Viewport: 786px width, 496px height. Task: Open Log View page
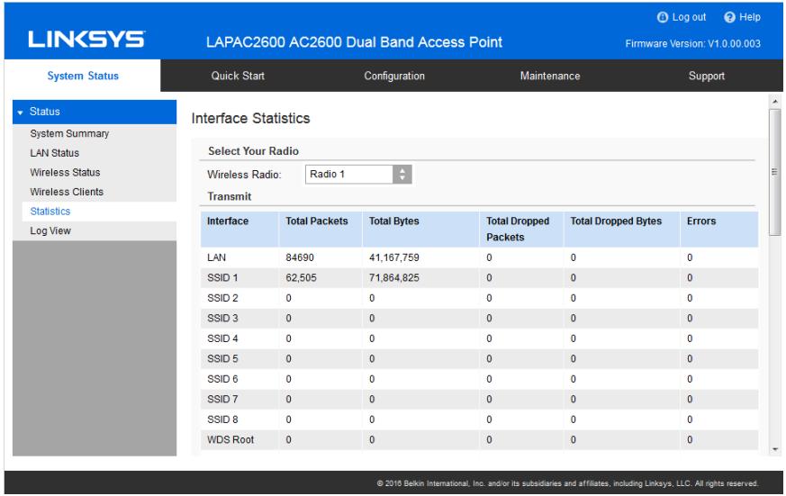pos(50,231)
